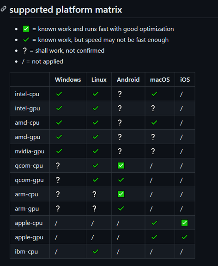Click the plain green checkmark in legend
Screen dimensions: 218x266
[x=26, y=40]
